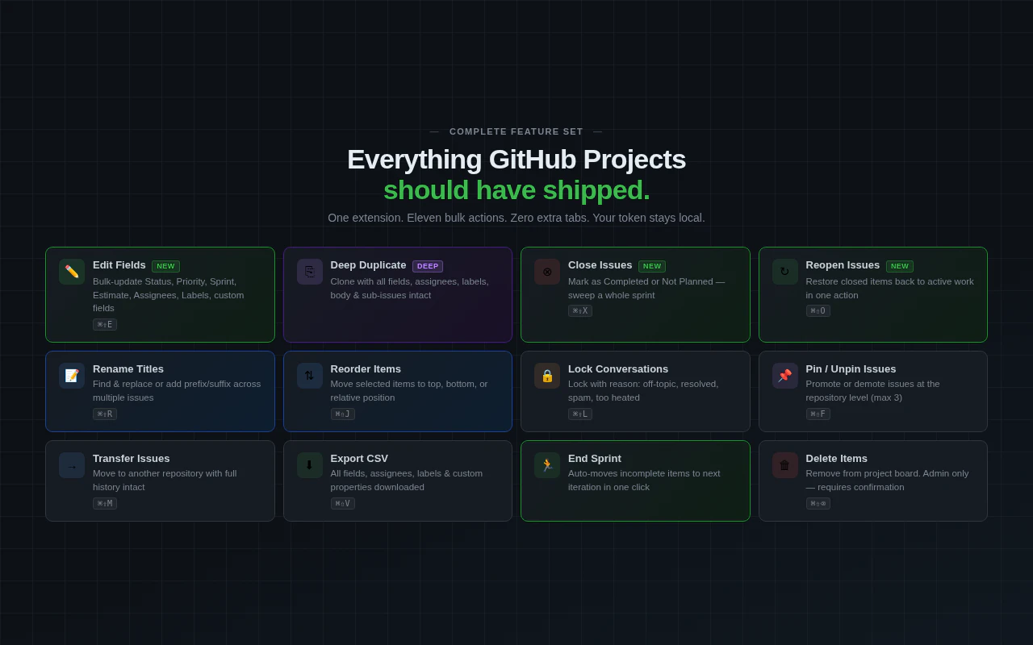Click the Transfer Issues keyboard shortcut chip

[x=105, y=504]
